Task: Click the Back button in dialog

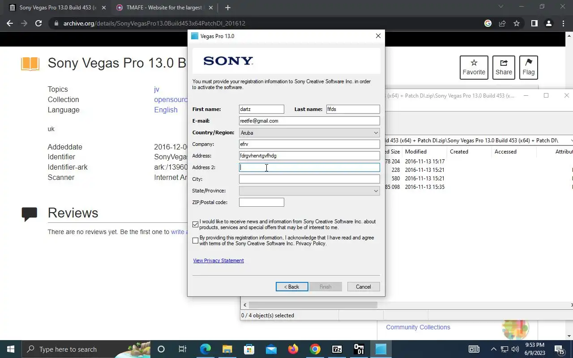Action: tap(292, 287)
